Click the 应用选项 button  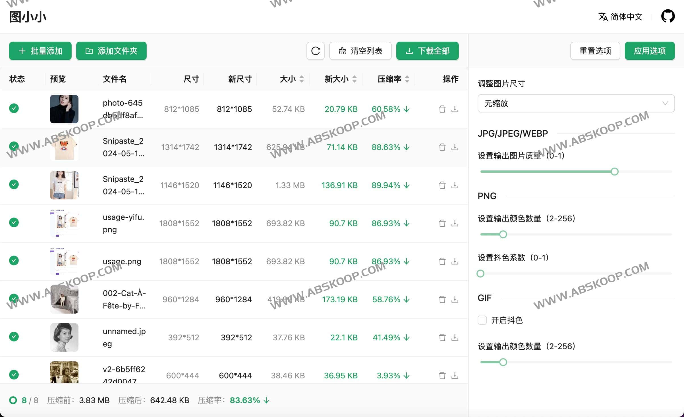650,51
